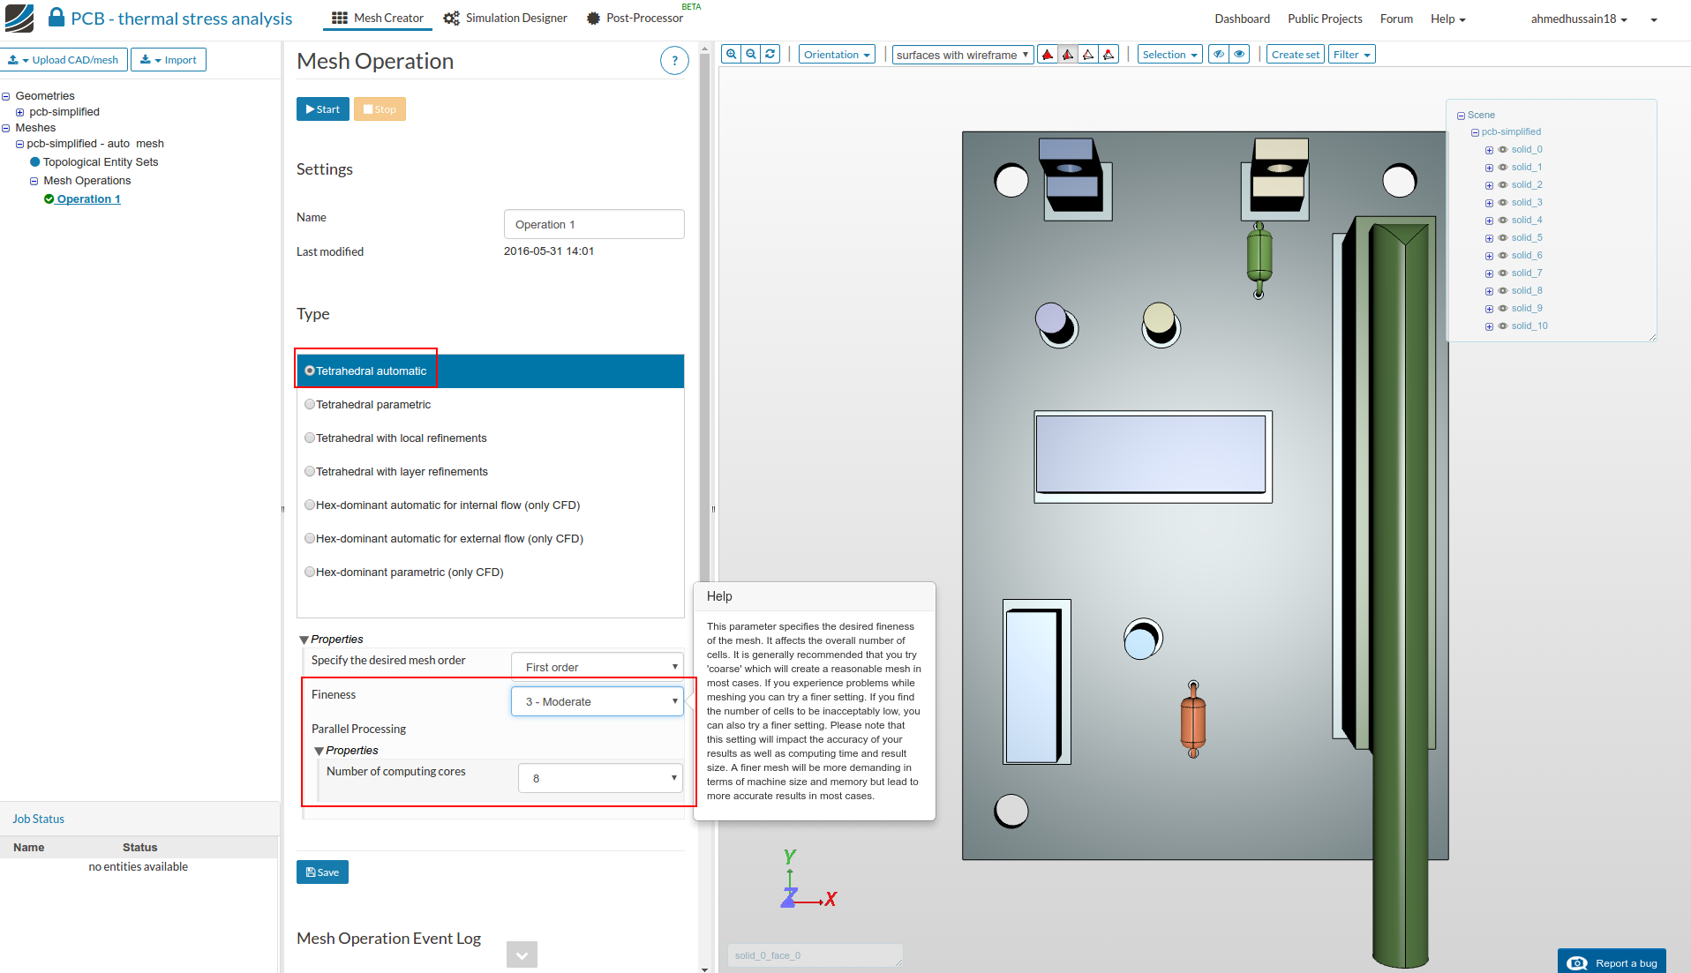Activate the second tetrahedron pick mode icon
This screenshot has width=1691, height=973.
coord(1068,55)
